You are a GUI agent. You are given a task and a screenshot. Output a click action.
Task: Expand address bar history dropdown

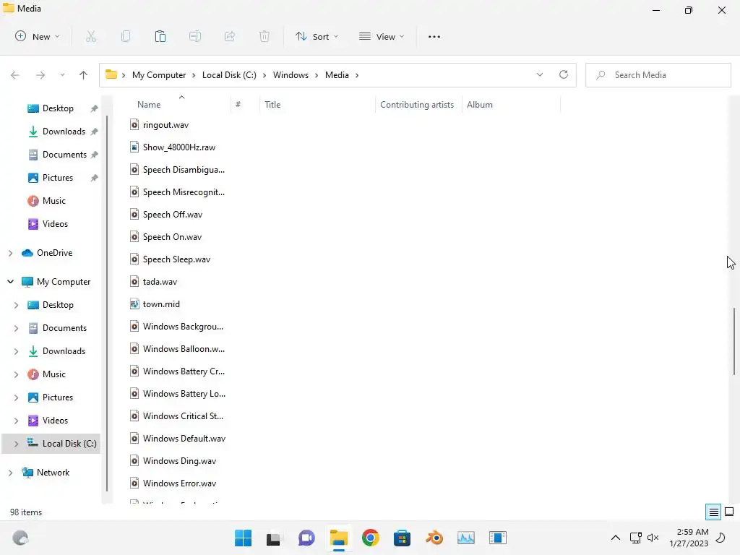pyautogui.click(x=539, y=74)
